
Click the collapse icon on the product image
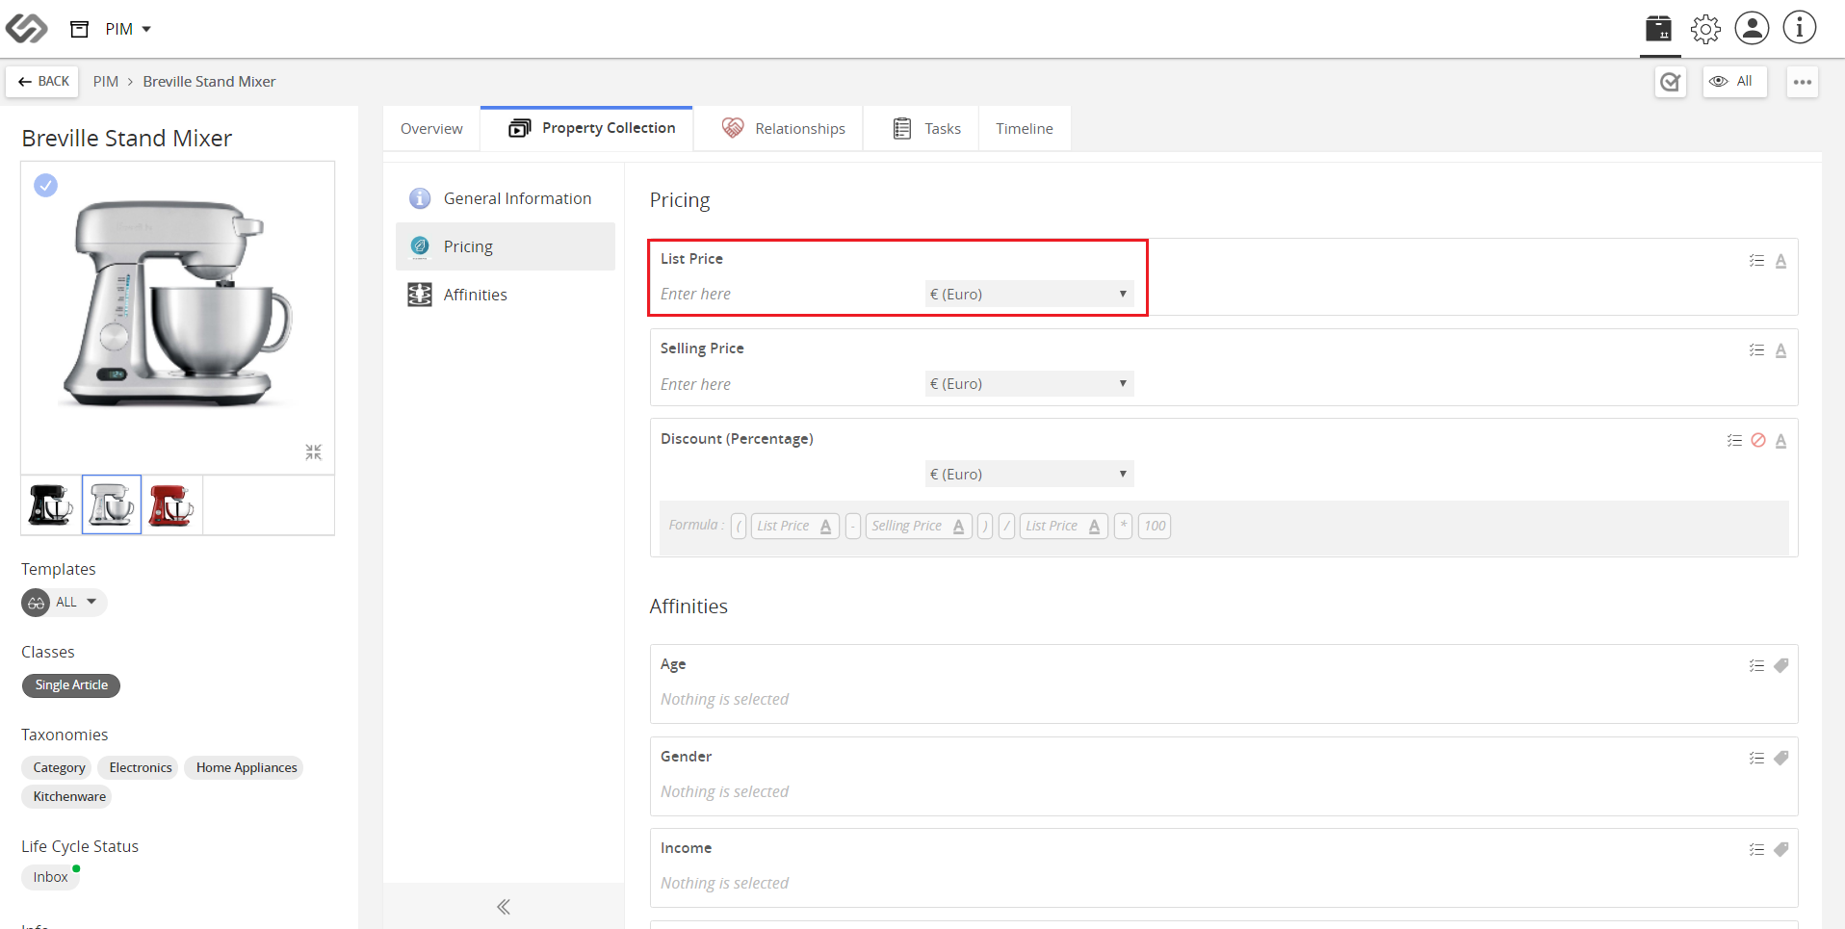(x=314, y=452)
